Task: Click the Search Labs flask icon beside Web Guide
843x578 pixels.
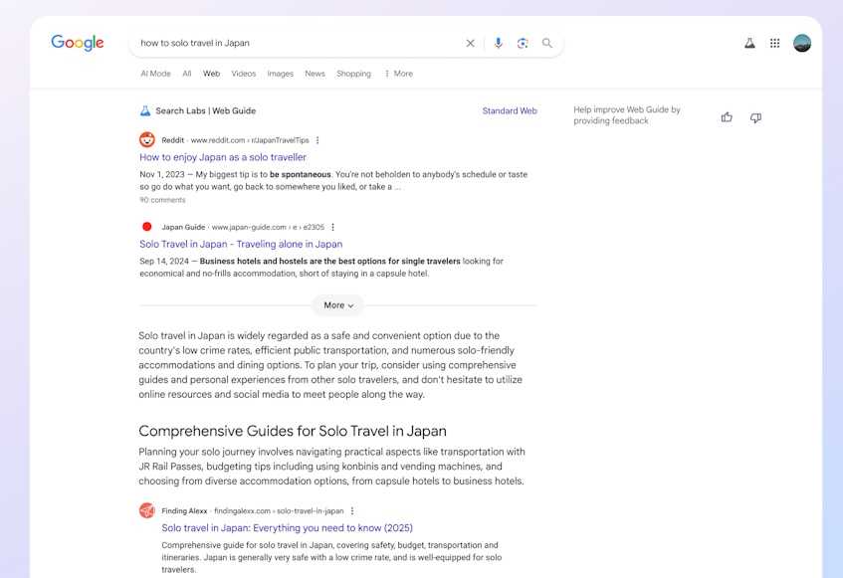Action: tap(145, 110)
